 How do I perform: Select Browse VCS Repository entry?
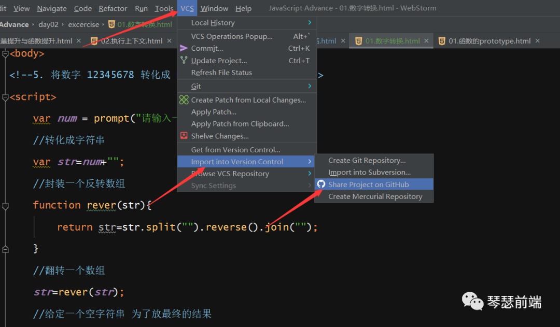click(247, 174)
